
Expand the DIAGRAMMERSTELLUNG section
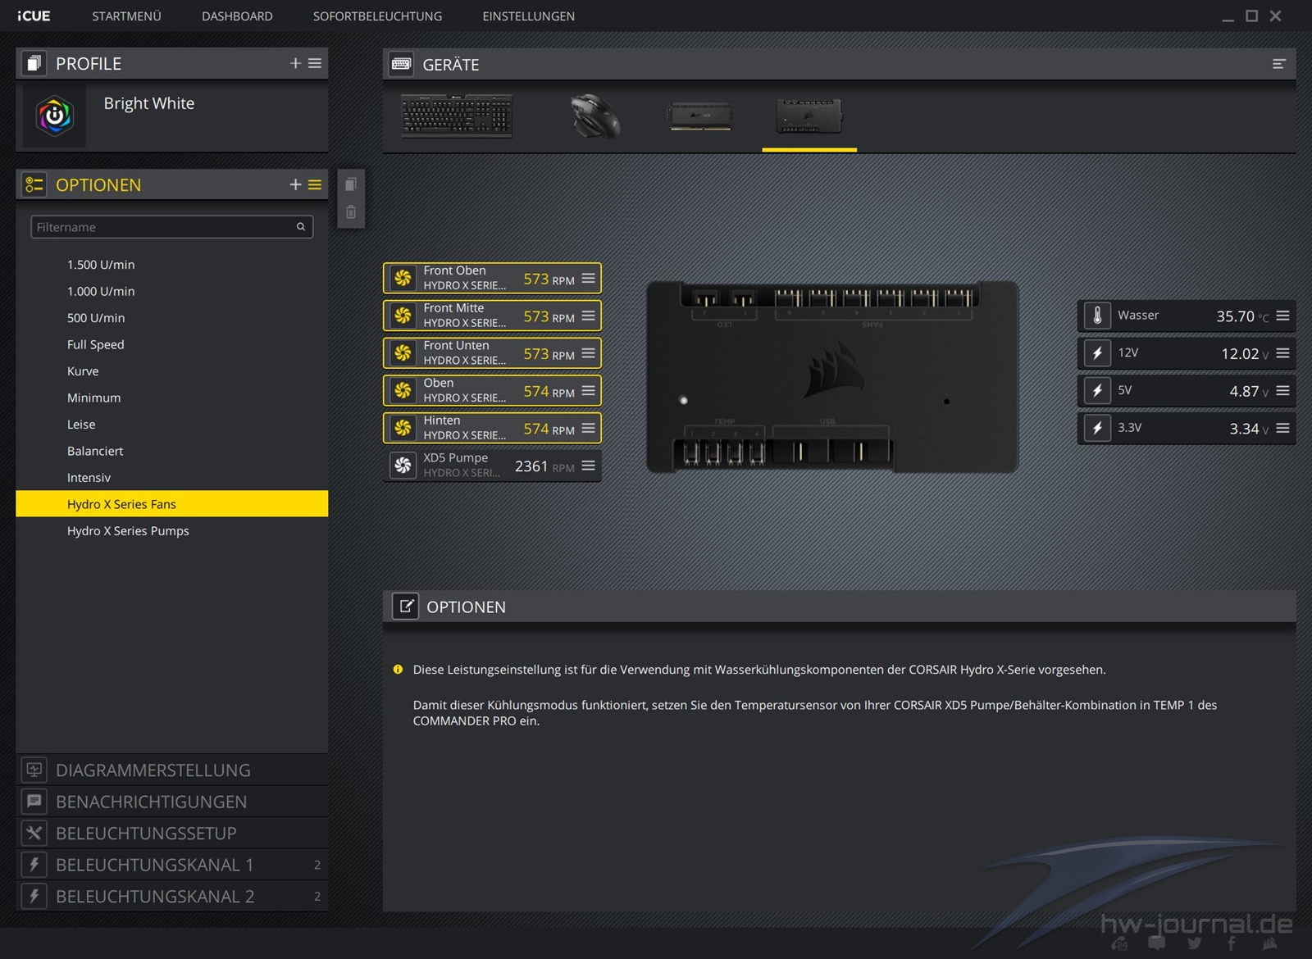[171, 770]
